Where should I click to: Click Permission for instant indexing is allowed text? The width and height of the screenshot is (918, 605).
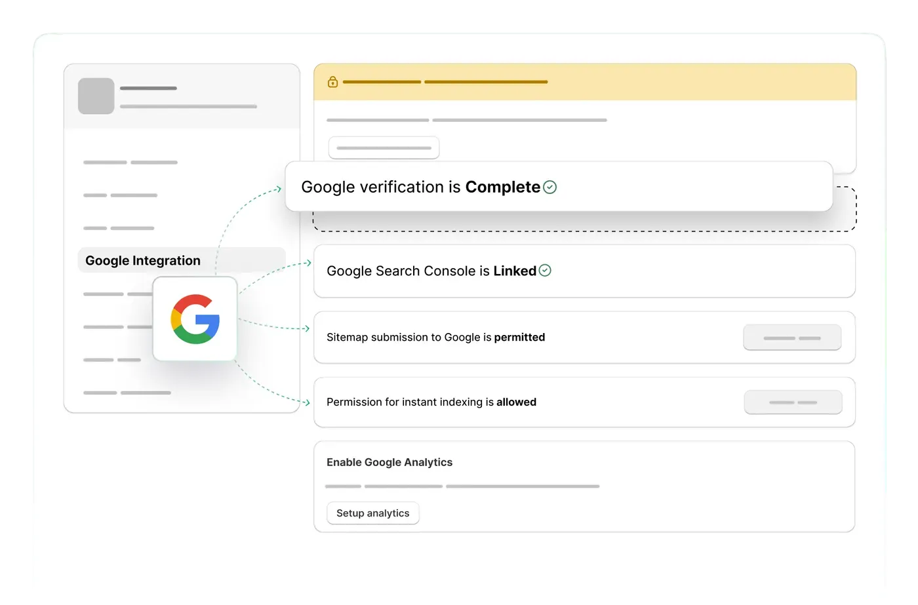pos(431,402)
